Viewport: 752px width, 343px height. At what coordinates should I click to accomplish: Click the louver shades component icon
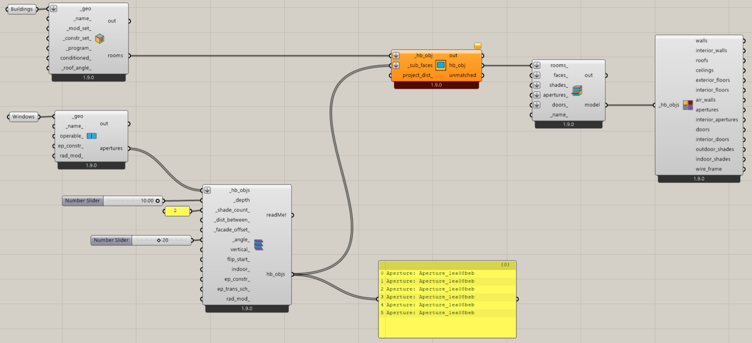(x=258, y=245)
